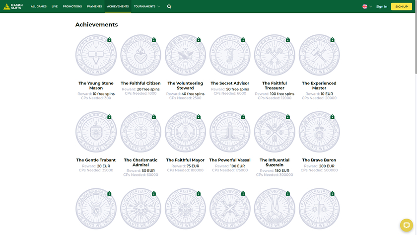Open the Promotions menu item
This screenshot has height=235, width=417.
pos(72,7)
